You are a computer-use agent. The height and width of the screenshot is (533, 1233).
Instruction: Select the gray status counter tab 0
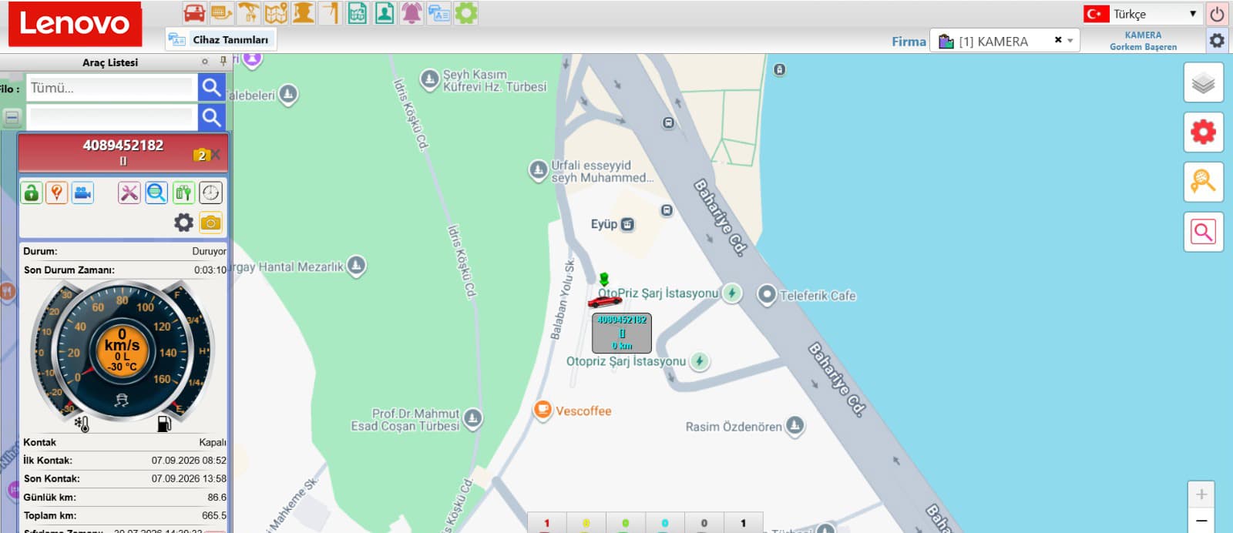click(x=704, y=523)
